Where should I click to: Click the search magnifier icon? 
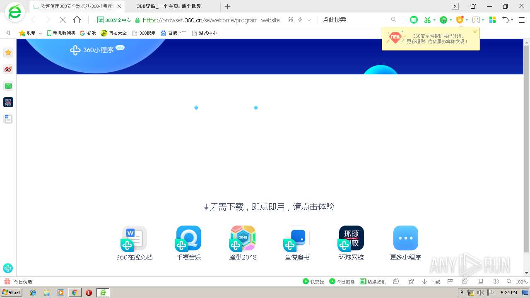[x=393, y=20]
